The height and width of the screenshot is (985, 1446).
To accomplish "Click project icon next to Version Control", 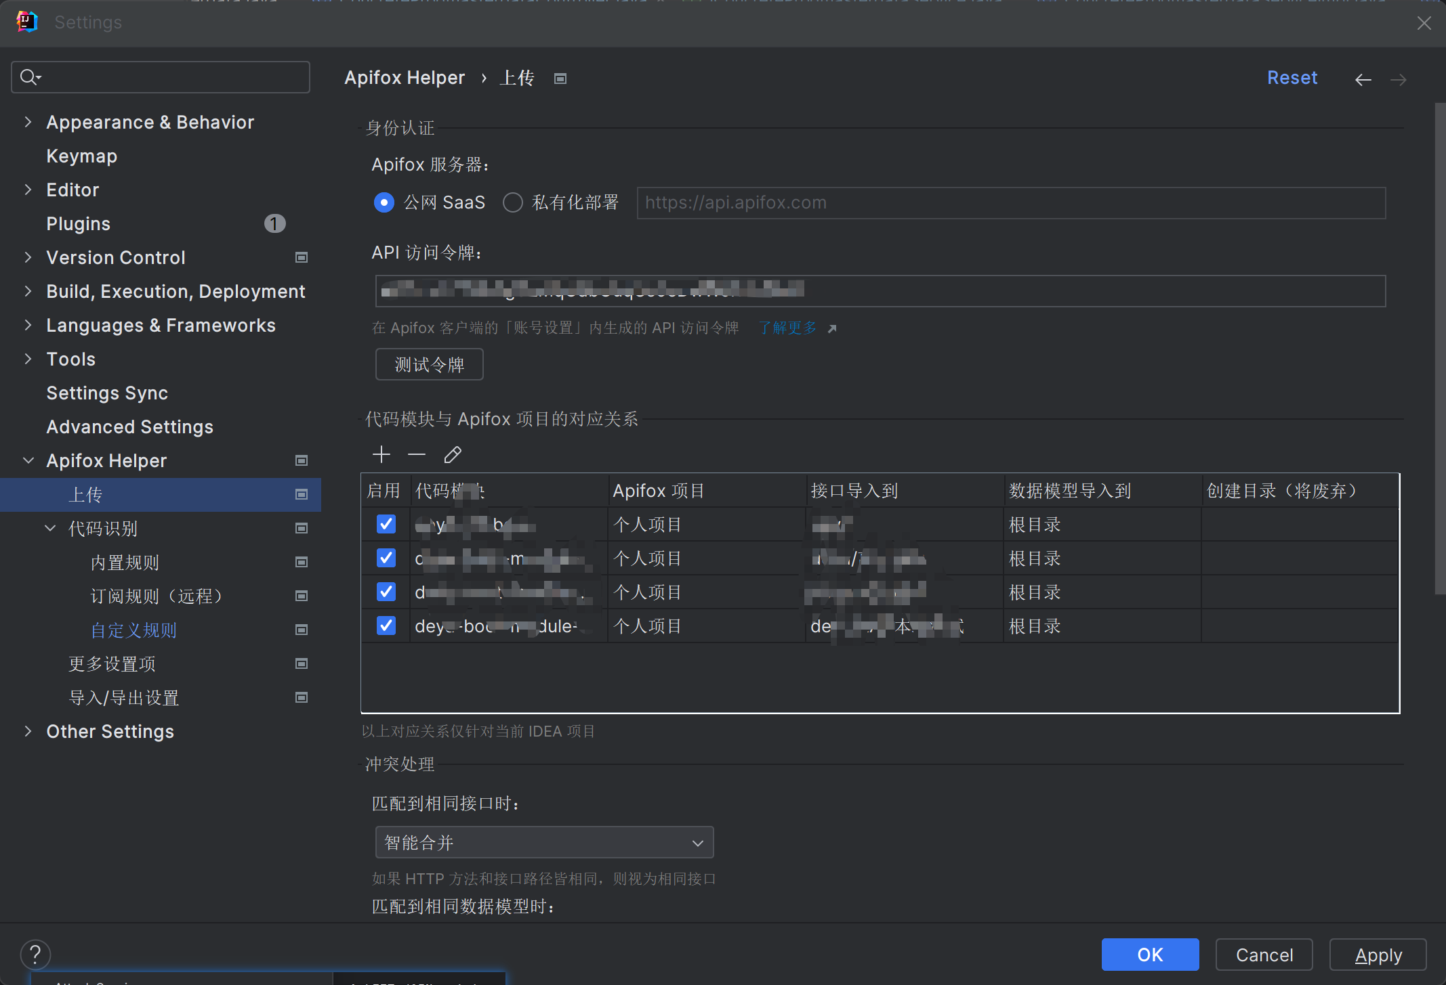I will point(302,257).
